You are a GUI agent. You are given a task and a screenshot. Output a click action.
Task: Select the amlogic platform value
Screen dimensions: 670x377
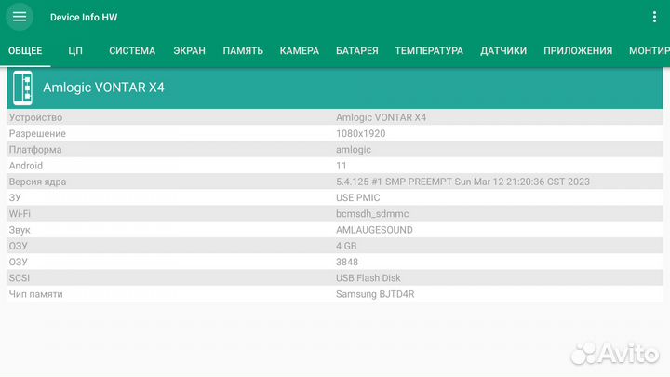[x=354, y=150]
